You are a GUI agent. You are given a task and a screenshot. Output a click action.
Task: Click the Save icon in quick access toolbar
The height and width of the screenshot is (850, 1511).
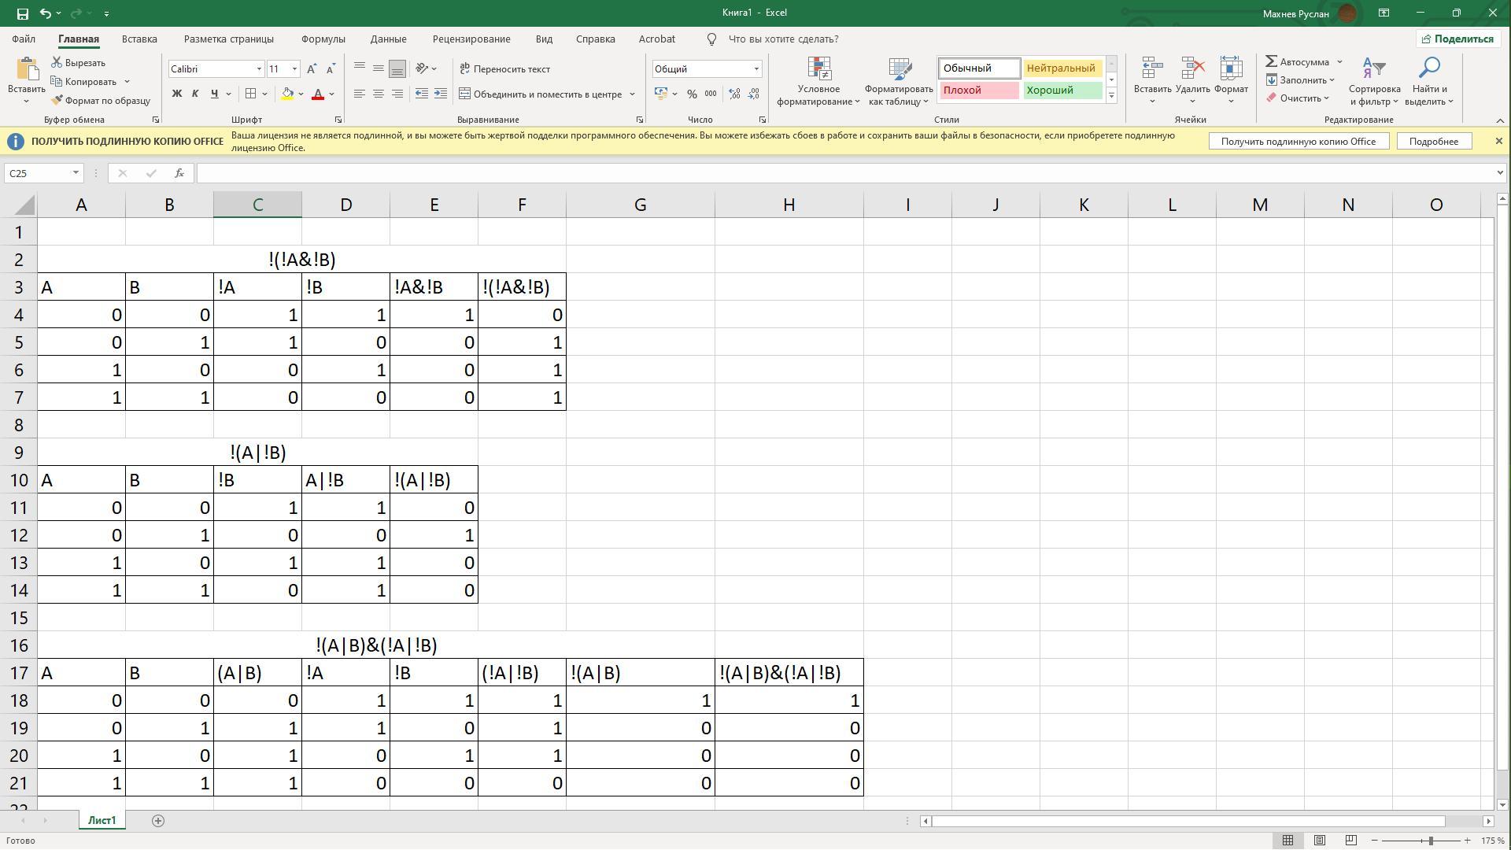click(22, 13)
